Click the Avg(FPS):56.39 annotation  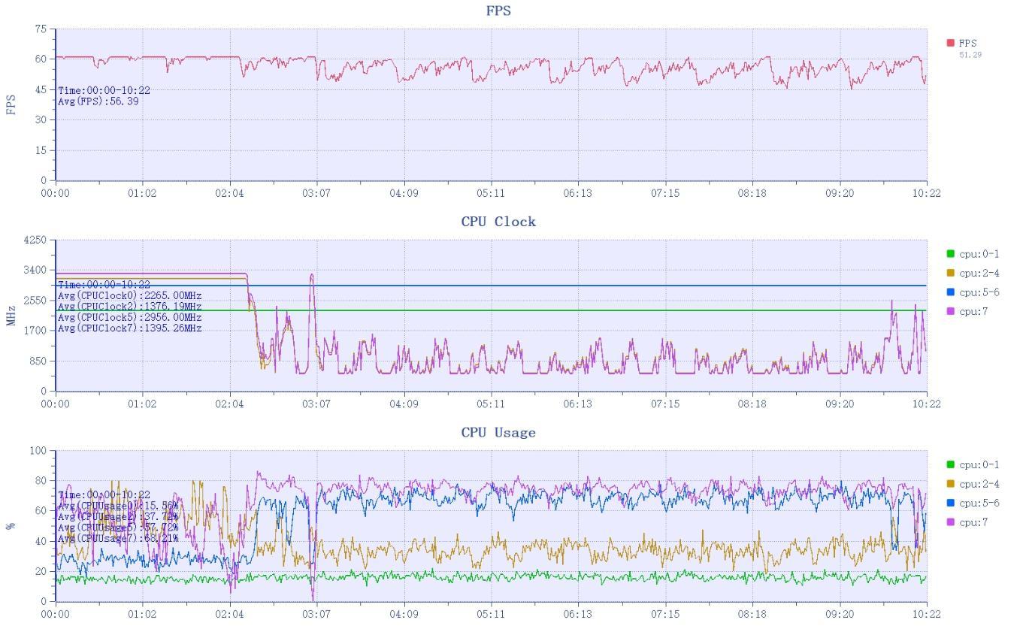point(98,101)
